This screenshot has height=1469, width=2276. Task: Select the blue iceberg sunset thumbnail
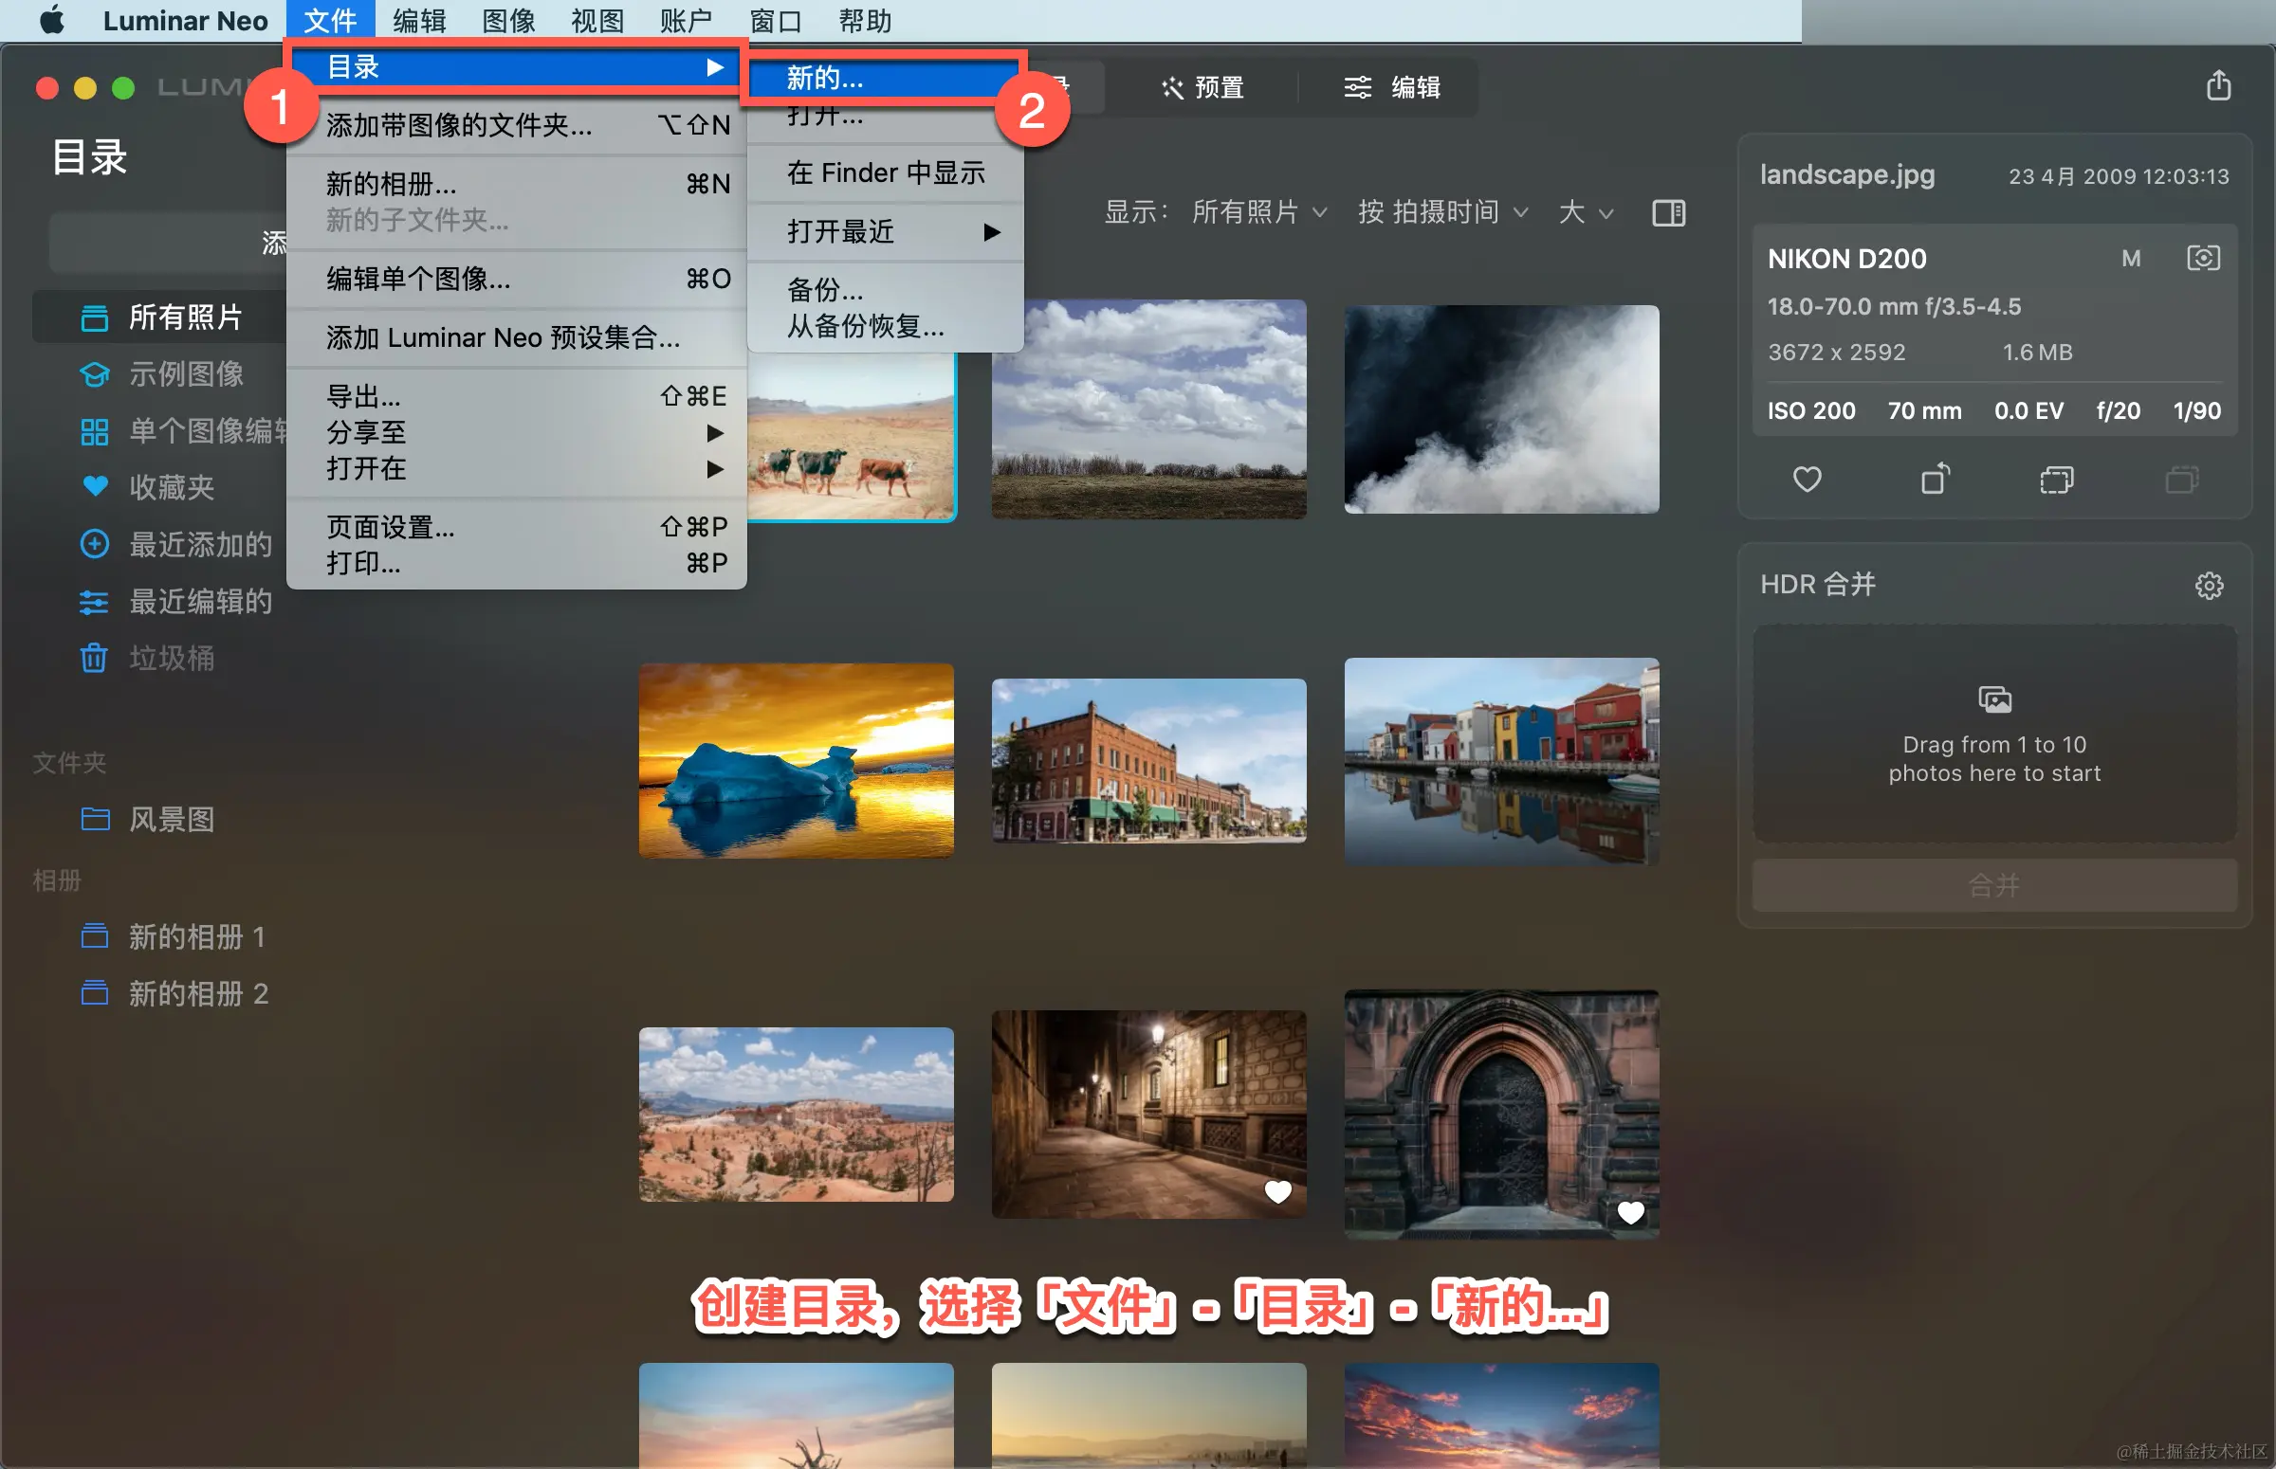point(796,760)
